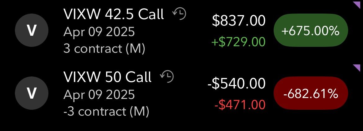The image size is (363, 131).
Task: Open the VIXW 50 Call position title
Action: 107,77
